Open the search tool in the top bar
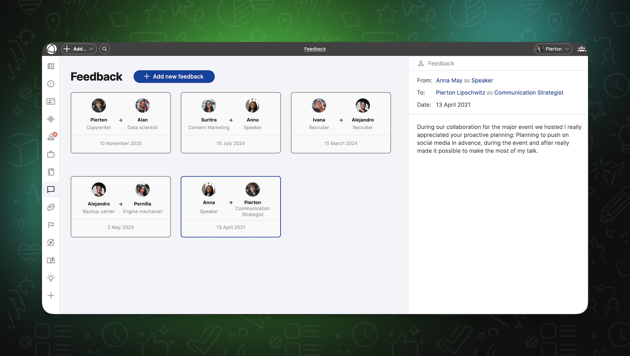 [x=104, y=49]
